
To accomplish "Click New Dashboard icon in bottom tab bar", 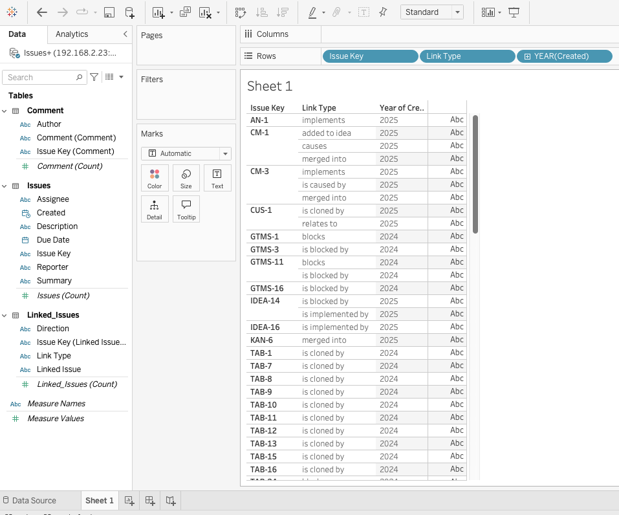I will coord(150,501).
